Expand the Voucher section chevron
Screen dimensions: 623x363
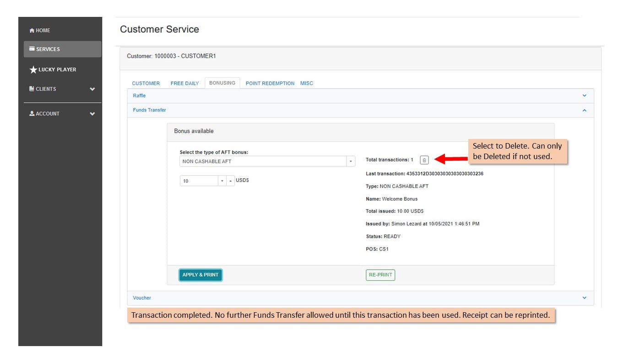tap(584, 298)
